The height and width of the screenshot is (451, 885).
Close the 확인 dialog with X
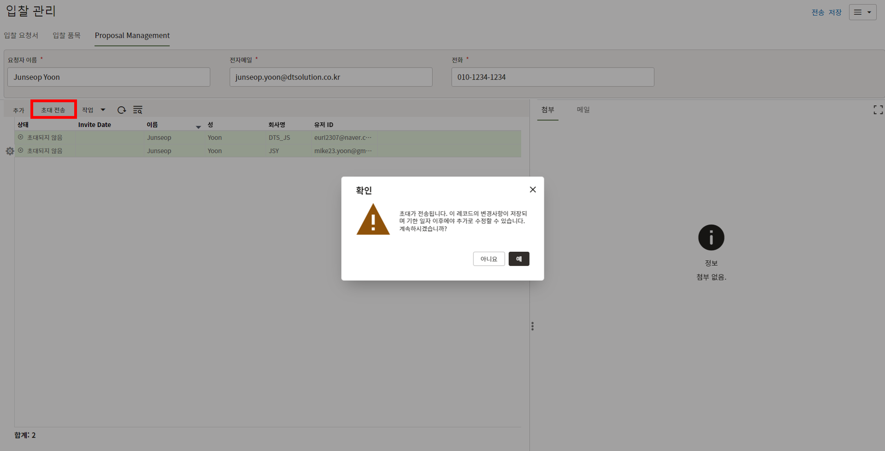532,190
